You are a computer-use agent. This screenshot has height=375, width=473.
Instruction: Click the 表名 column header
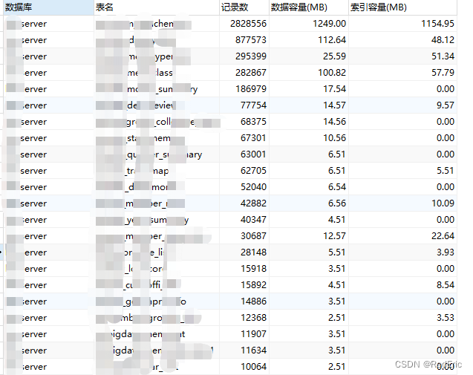click(x=157, y=7)
